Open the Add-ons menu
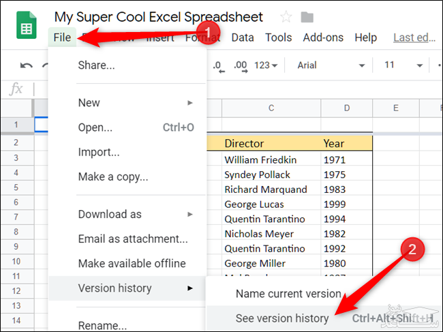 pos(323,37)
